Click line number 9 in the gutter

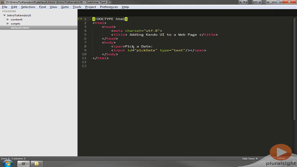tap(85, 50)
